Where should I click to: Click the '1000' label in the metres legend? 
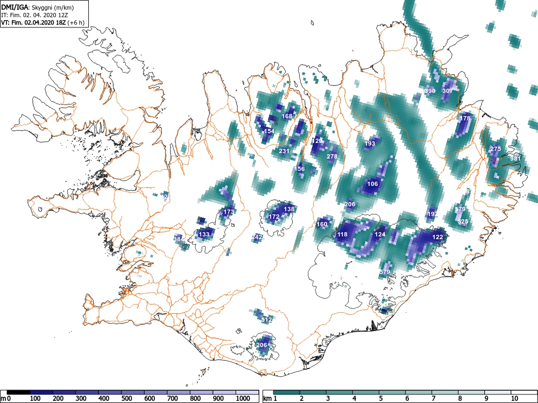pyautogui.click(x=243, y=398)
